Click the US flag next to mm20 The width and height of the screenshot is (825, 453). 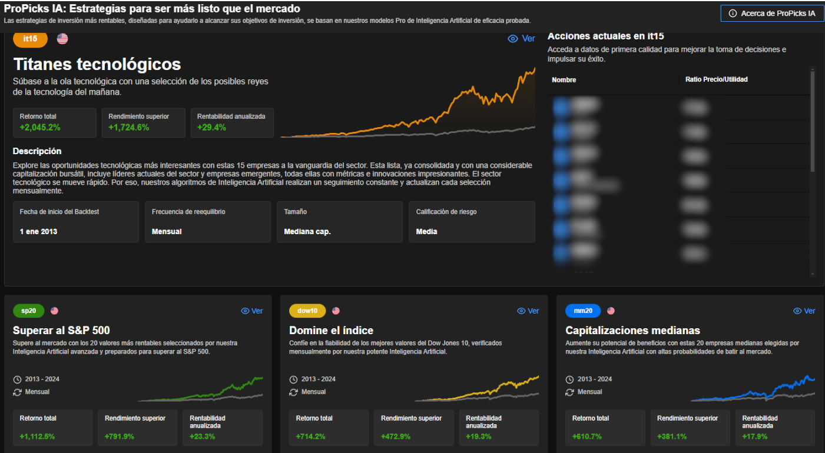click(x=611, y=311)
